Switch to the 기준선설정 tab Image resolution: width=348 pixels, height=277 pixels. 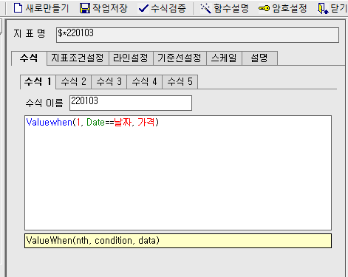click(x=180, y=58)
